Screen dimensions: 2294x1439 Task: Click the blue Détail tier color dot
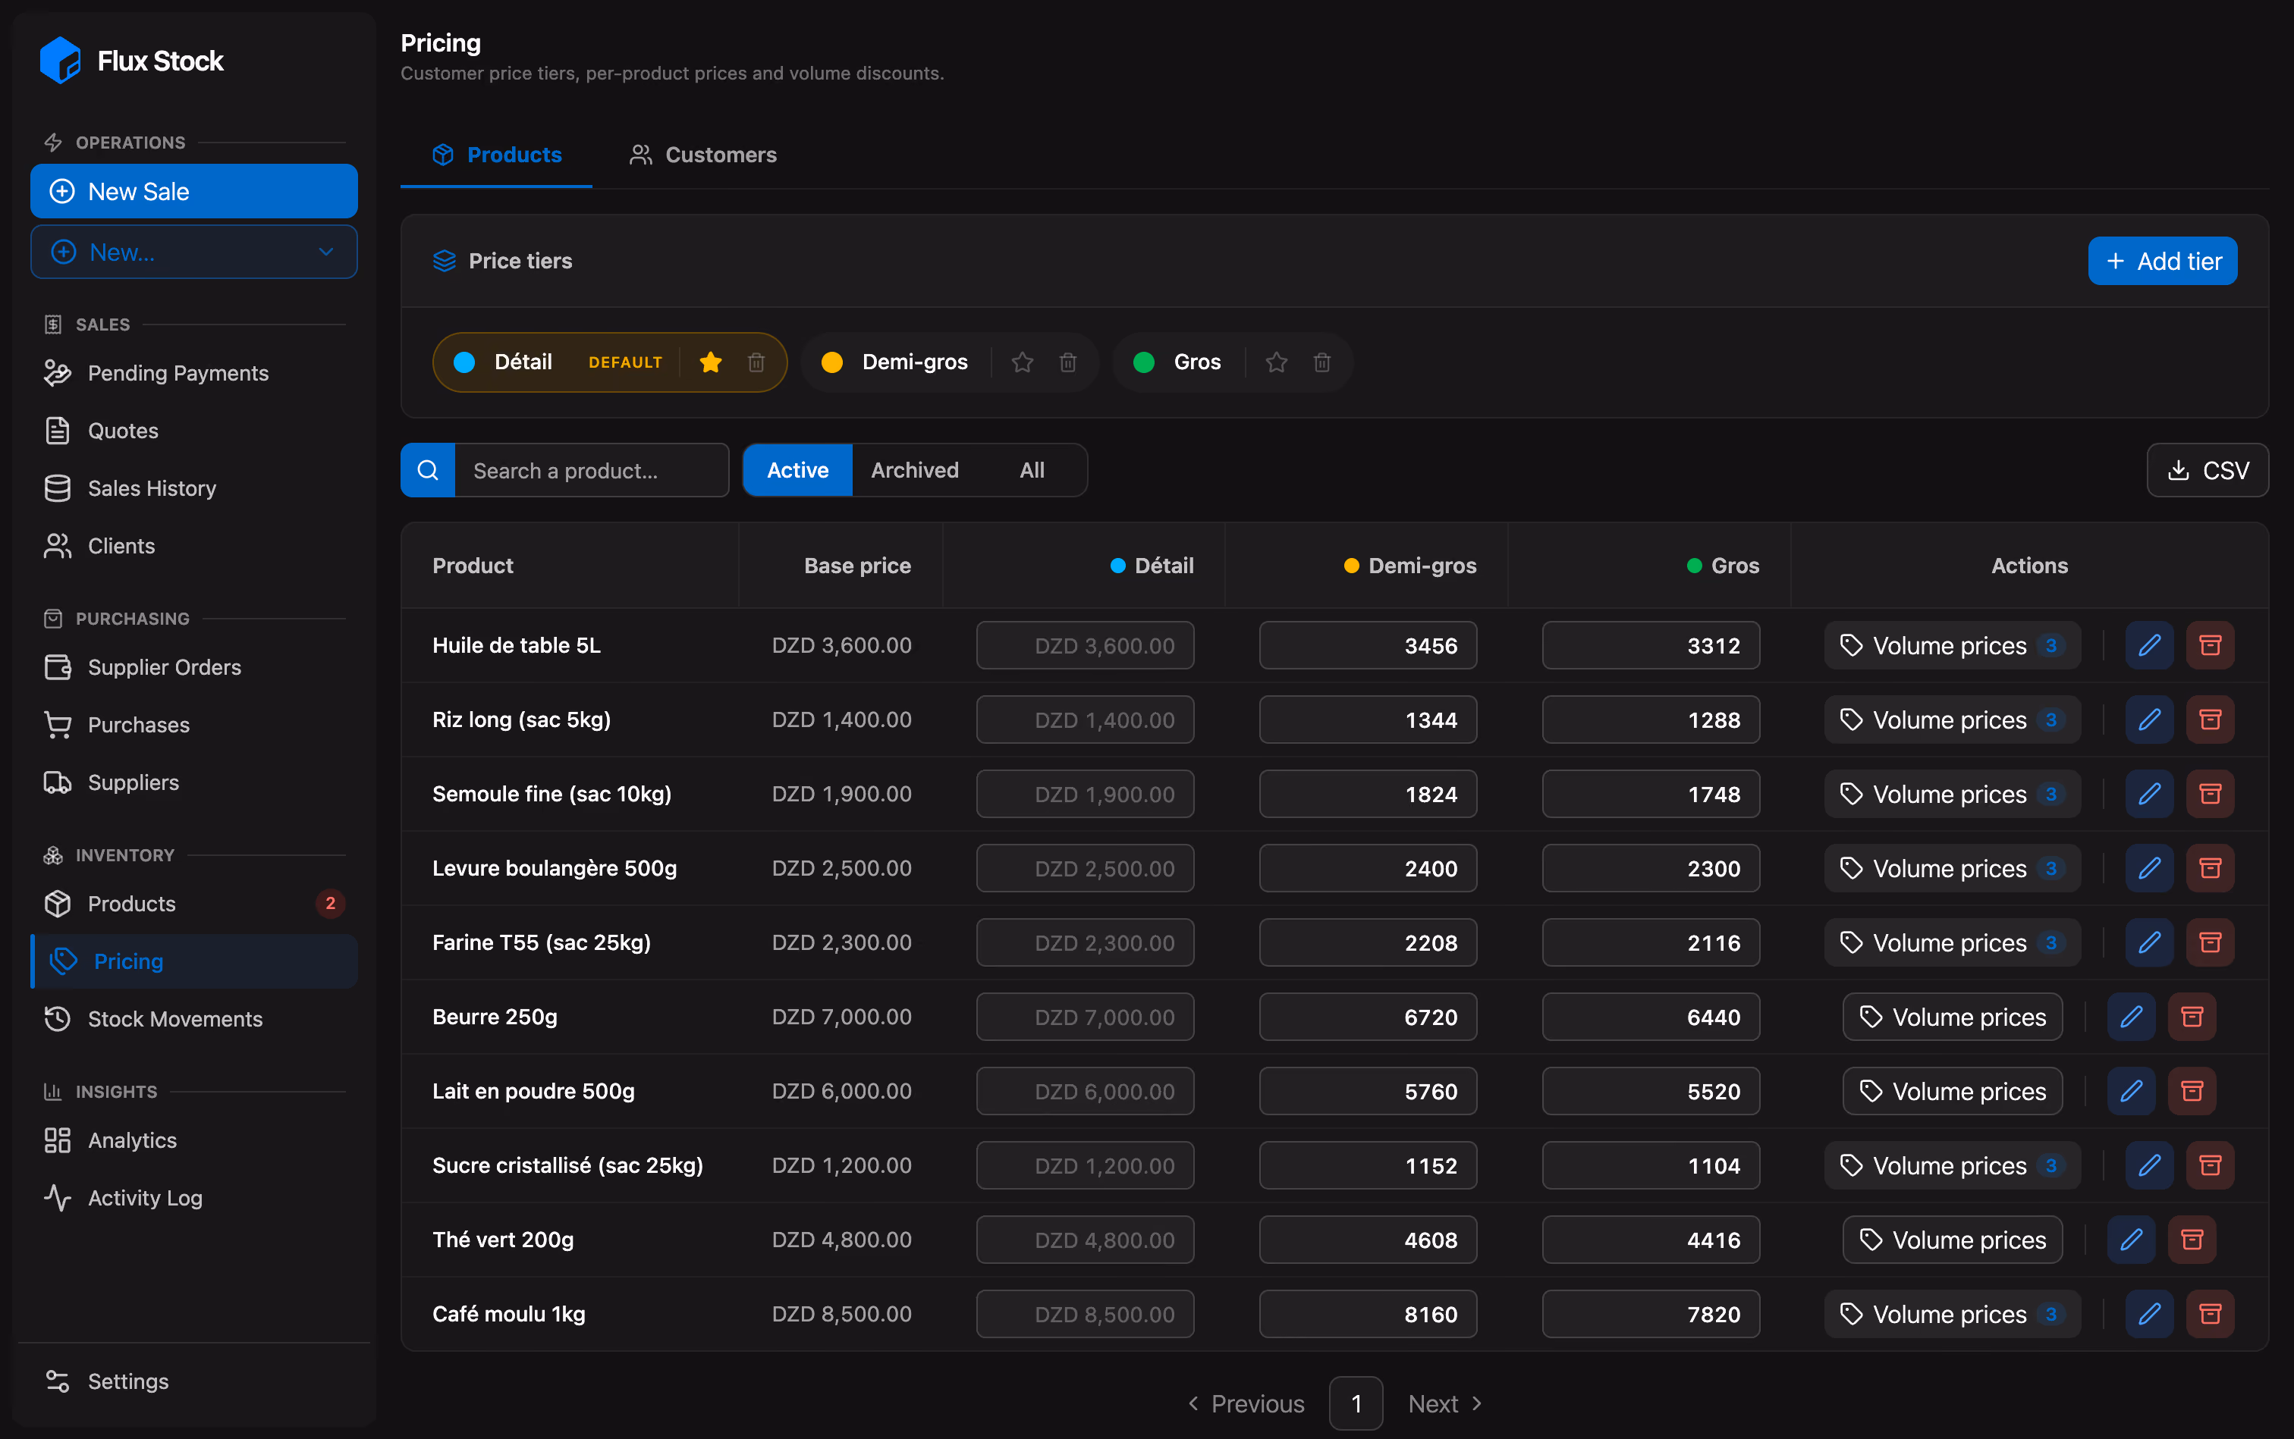(465, 362)
